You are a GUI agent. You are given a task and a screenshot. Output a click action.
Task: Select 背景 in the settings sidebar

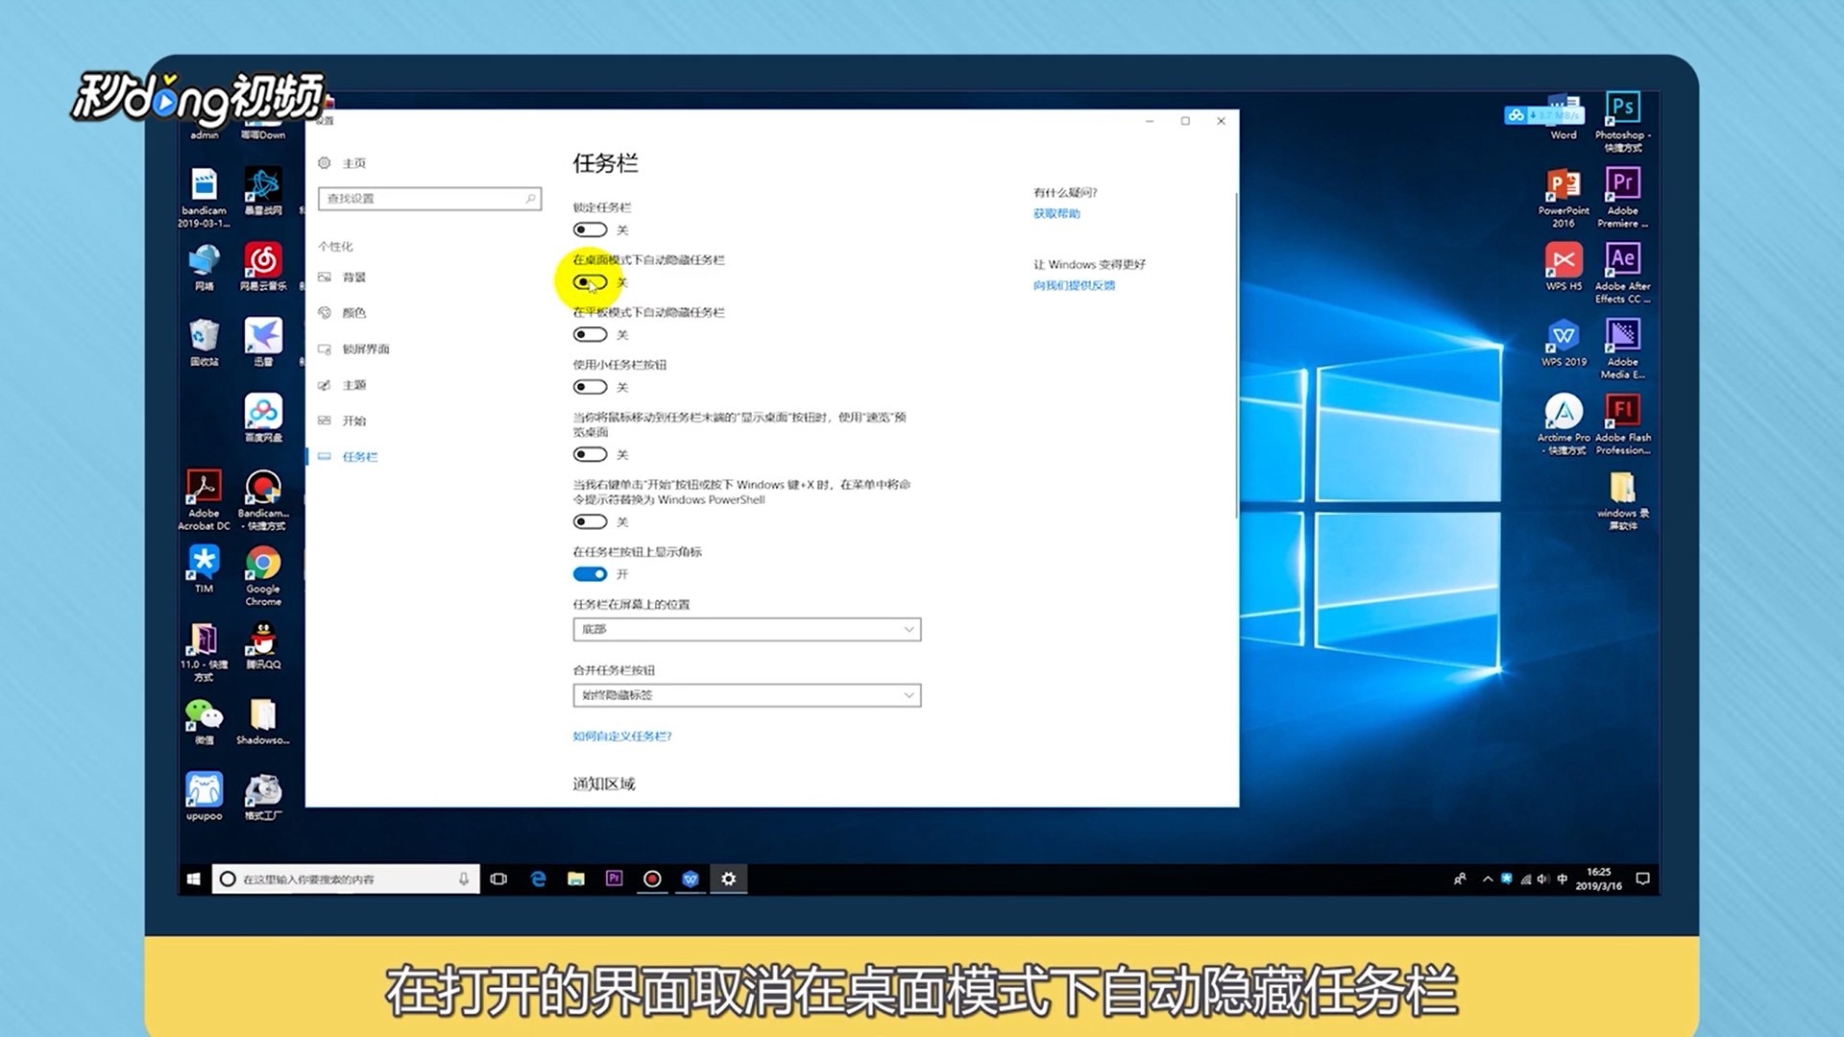(x=354, y=277)
